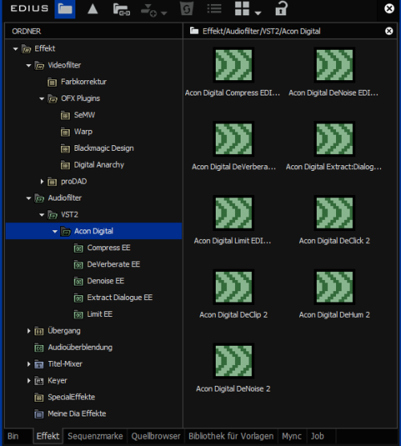Switch to the Sequenzmarke tab
This screenshot has height=446, width=401.
95,436
